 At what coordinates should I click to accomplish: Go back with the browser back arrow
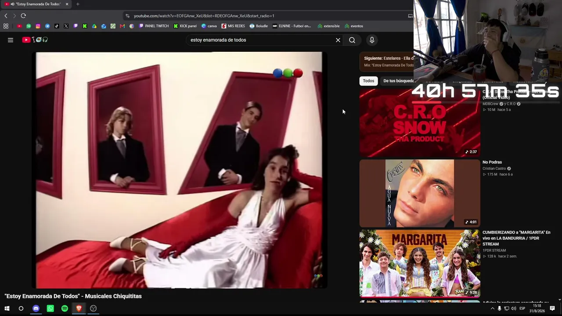(6, 16)
